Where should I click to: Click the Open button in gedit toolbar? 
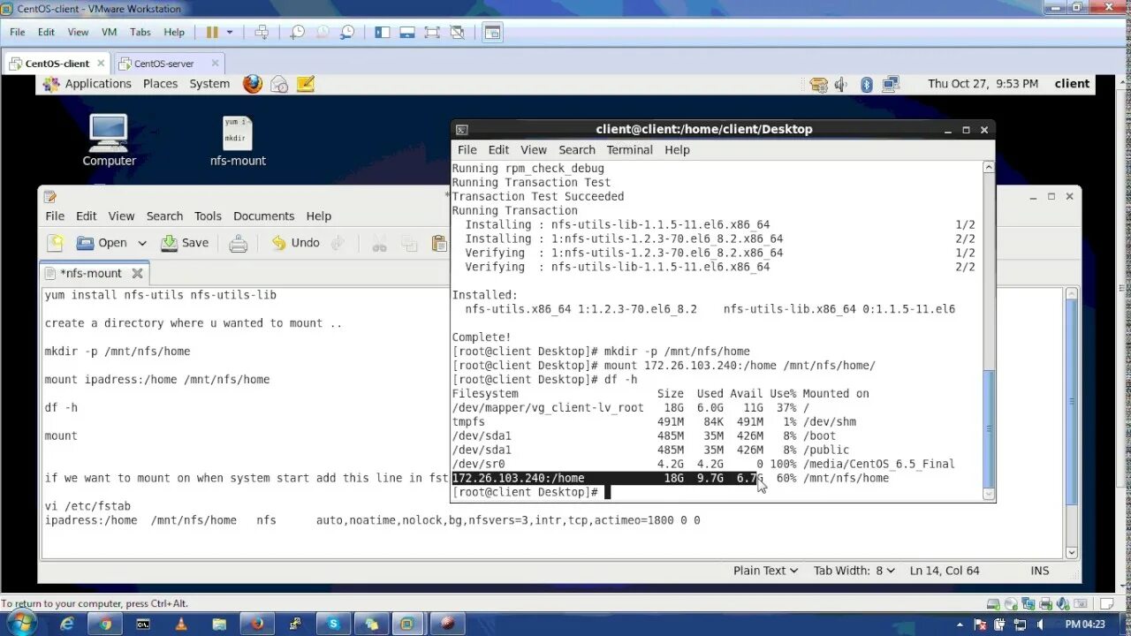point(102,243)
